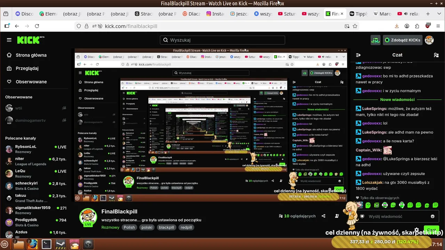
Task: Click the blackpill tag
Action: pyautogui.click(x=167, y=227)
